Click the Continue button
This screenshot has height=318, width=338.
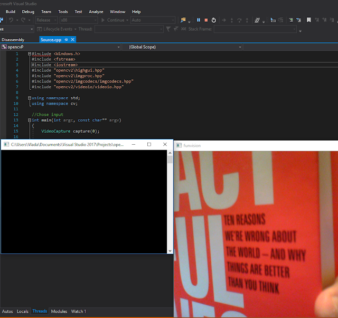[x=113, y=20]
